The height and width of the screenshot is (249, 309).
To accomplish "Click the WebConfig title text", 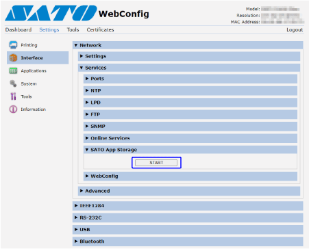I will point(124,14).
